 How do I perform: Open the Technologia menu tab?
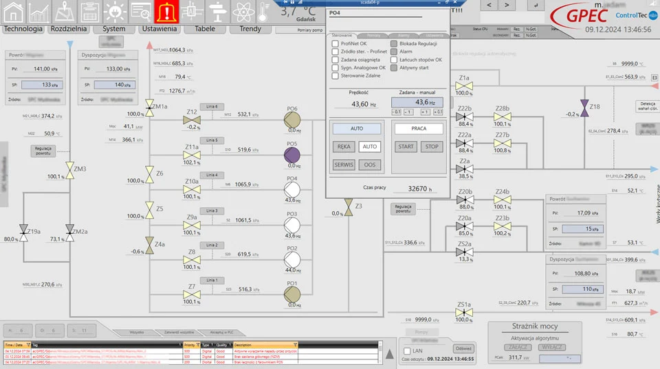coord(23,29)
